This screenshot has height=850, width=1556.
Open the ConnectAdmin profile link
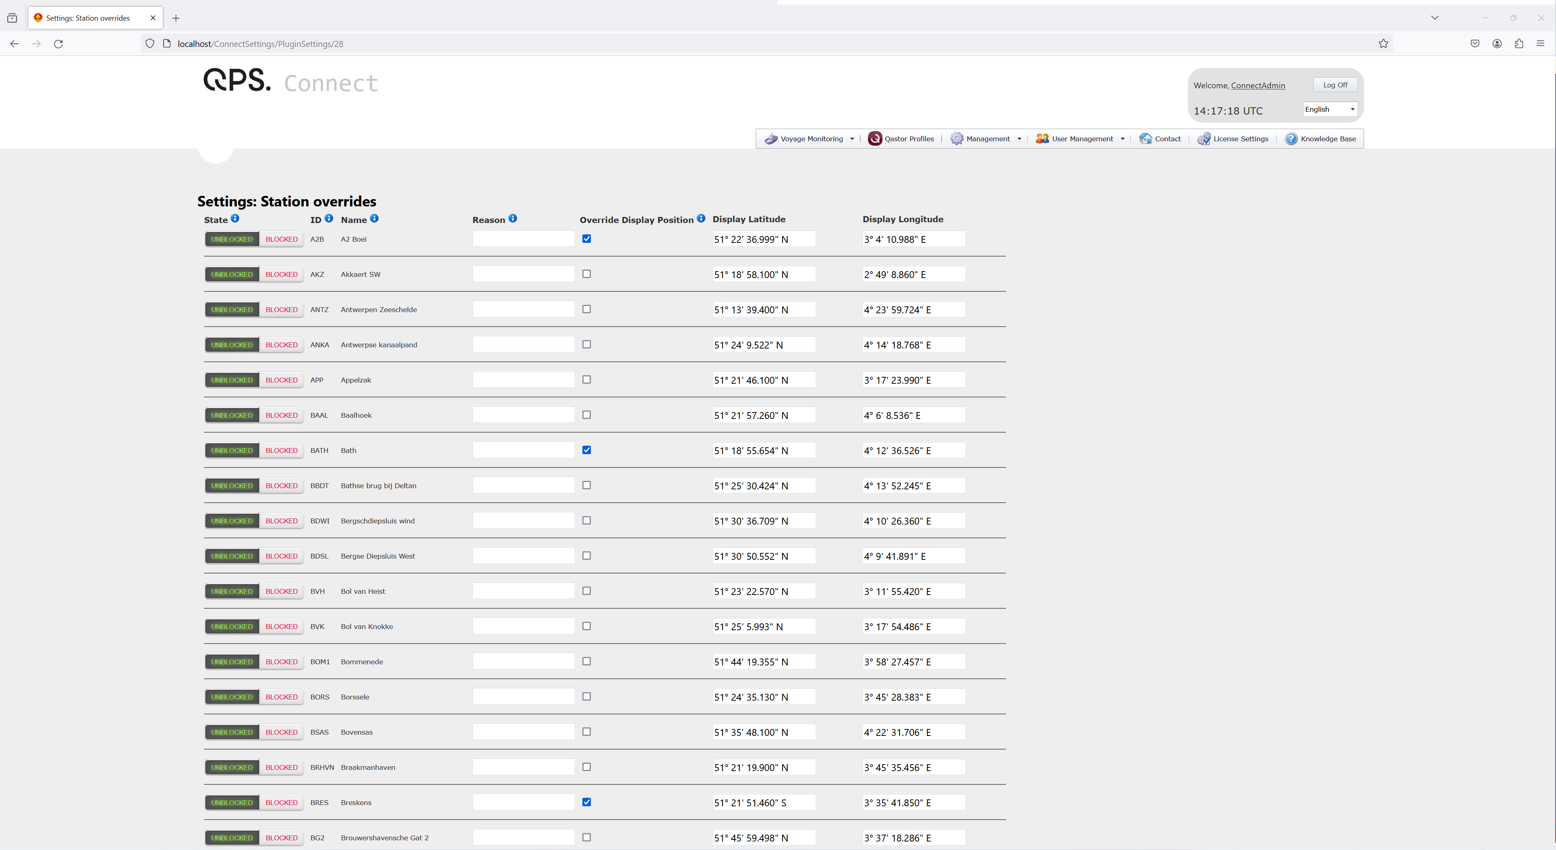(1258, 86)
